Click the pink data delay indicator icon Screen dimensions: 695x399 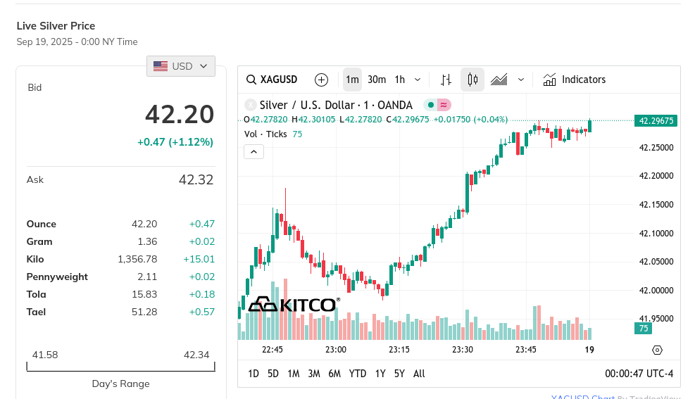coord(444,105)
